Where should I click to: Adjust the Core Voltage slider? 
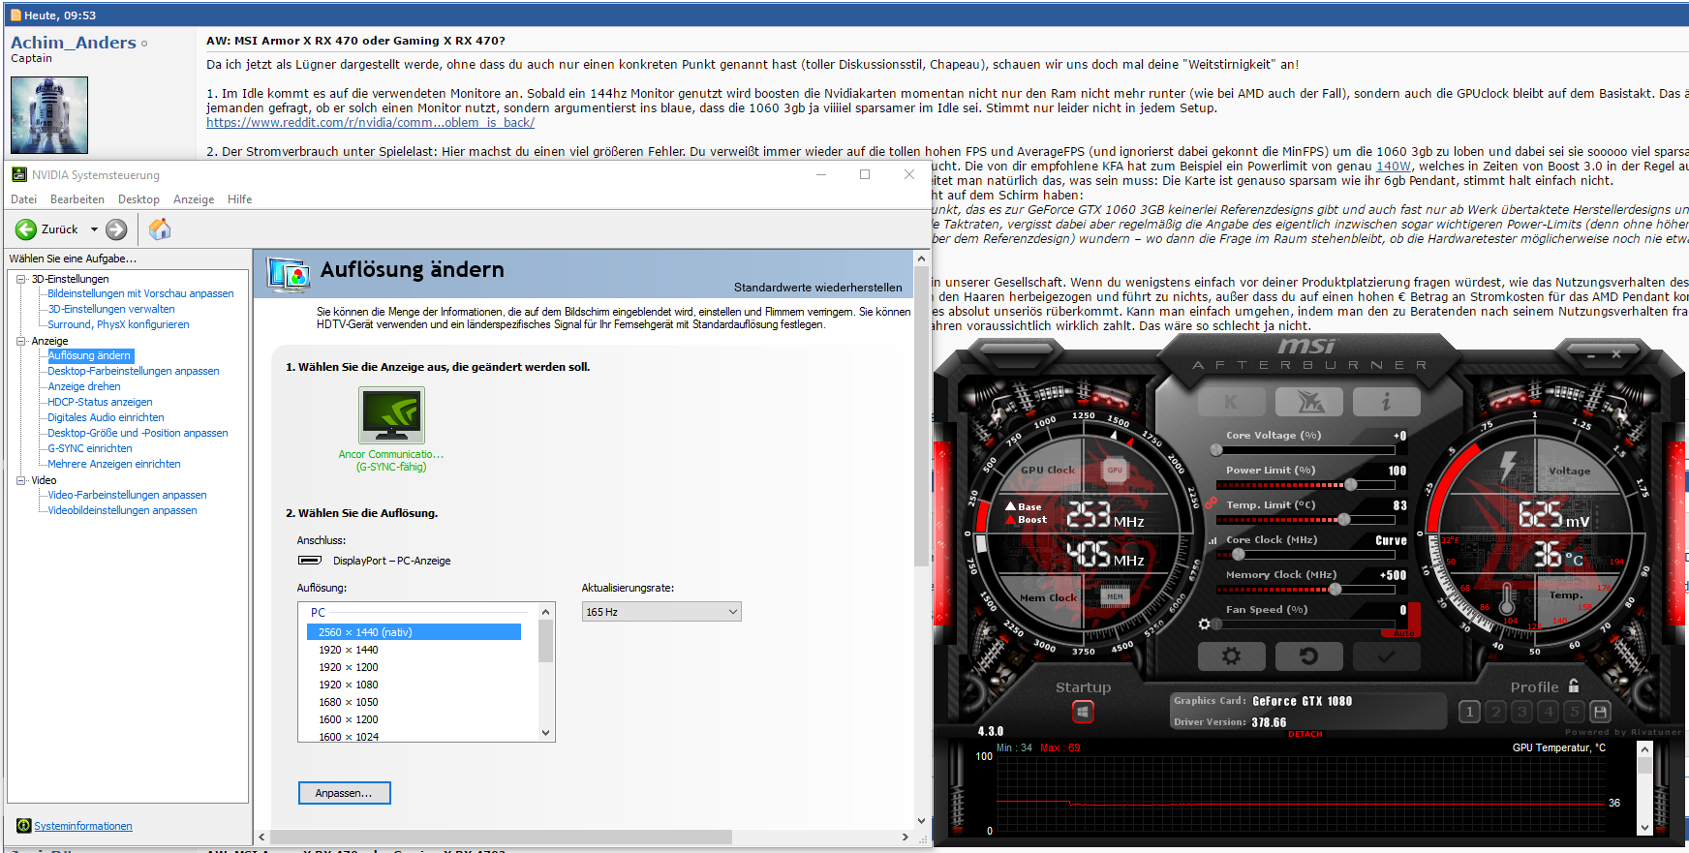1305,449
